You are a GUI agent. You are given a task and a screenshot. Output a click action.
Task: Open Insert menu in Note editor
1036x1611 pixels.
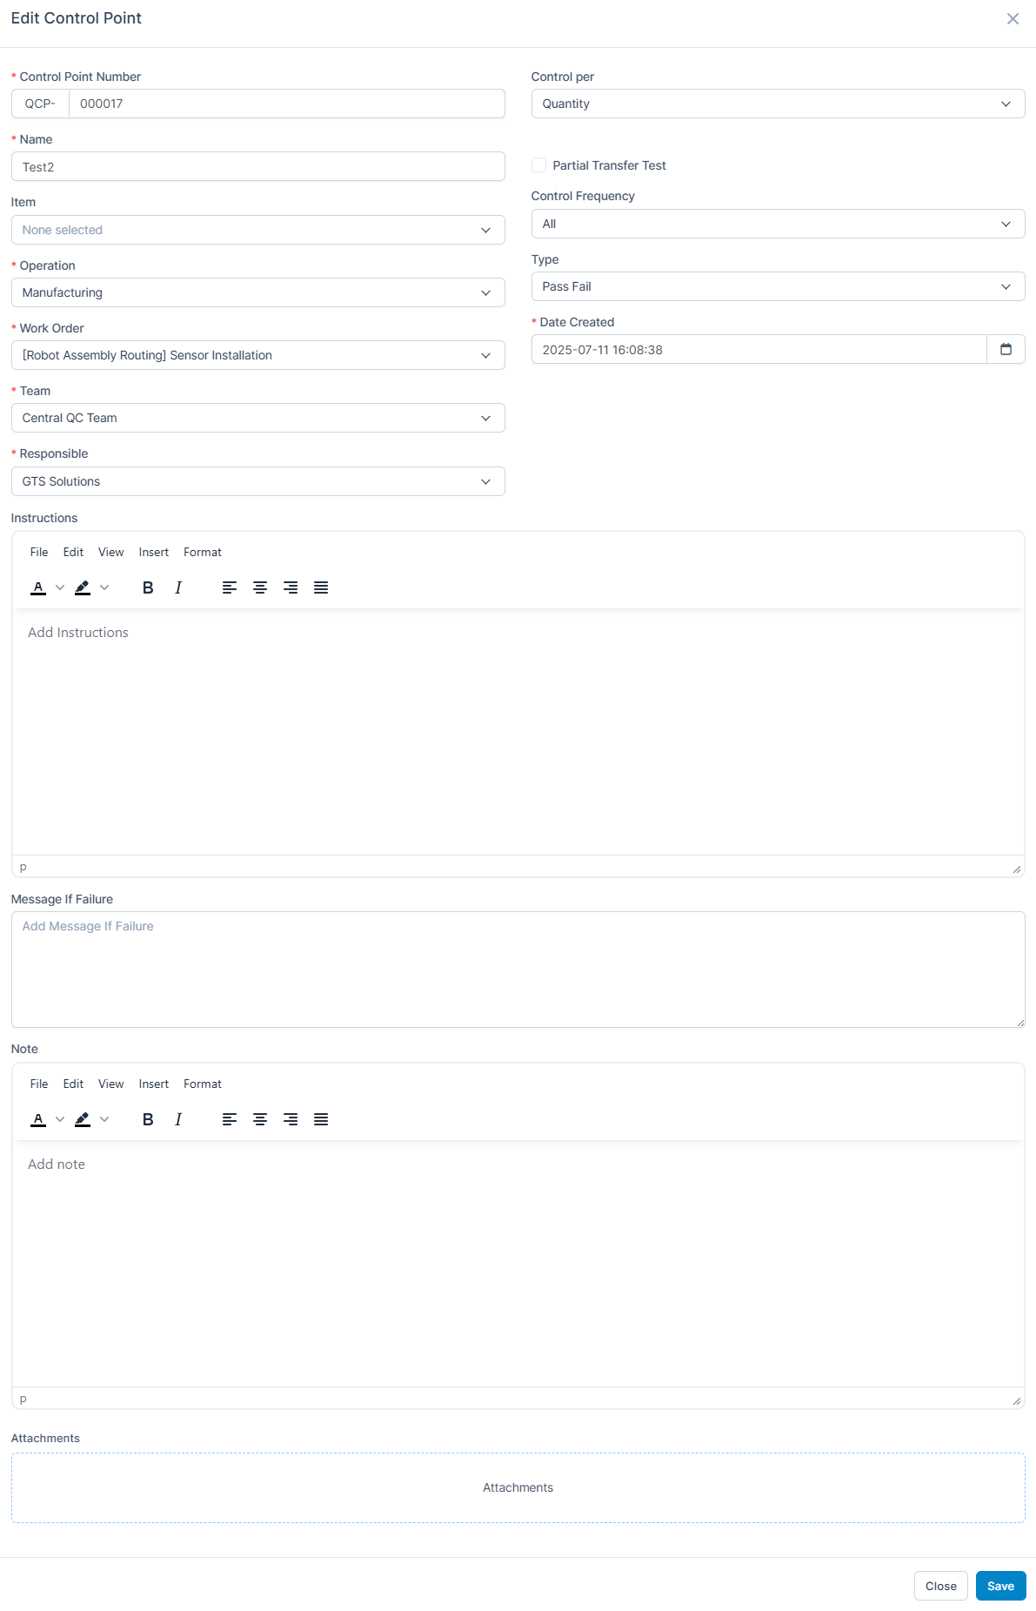(154, 1084)
